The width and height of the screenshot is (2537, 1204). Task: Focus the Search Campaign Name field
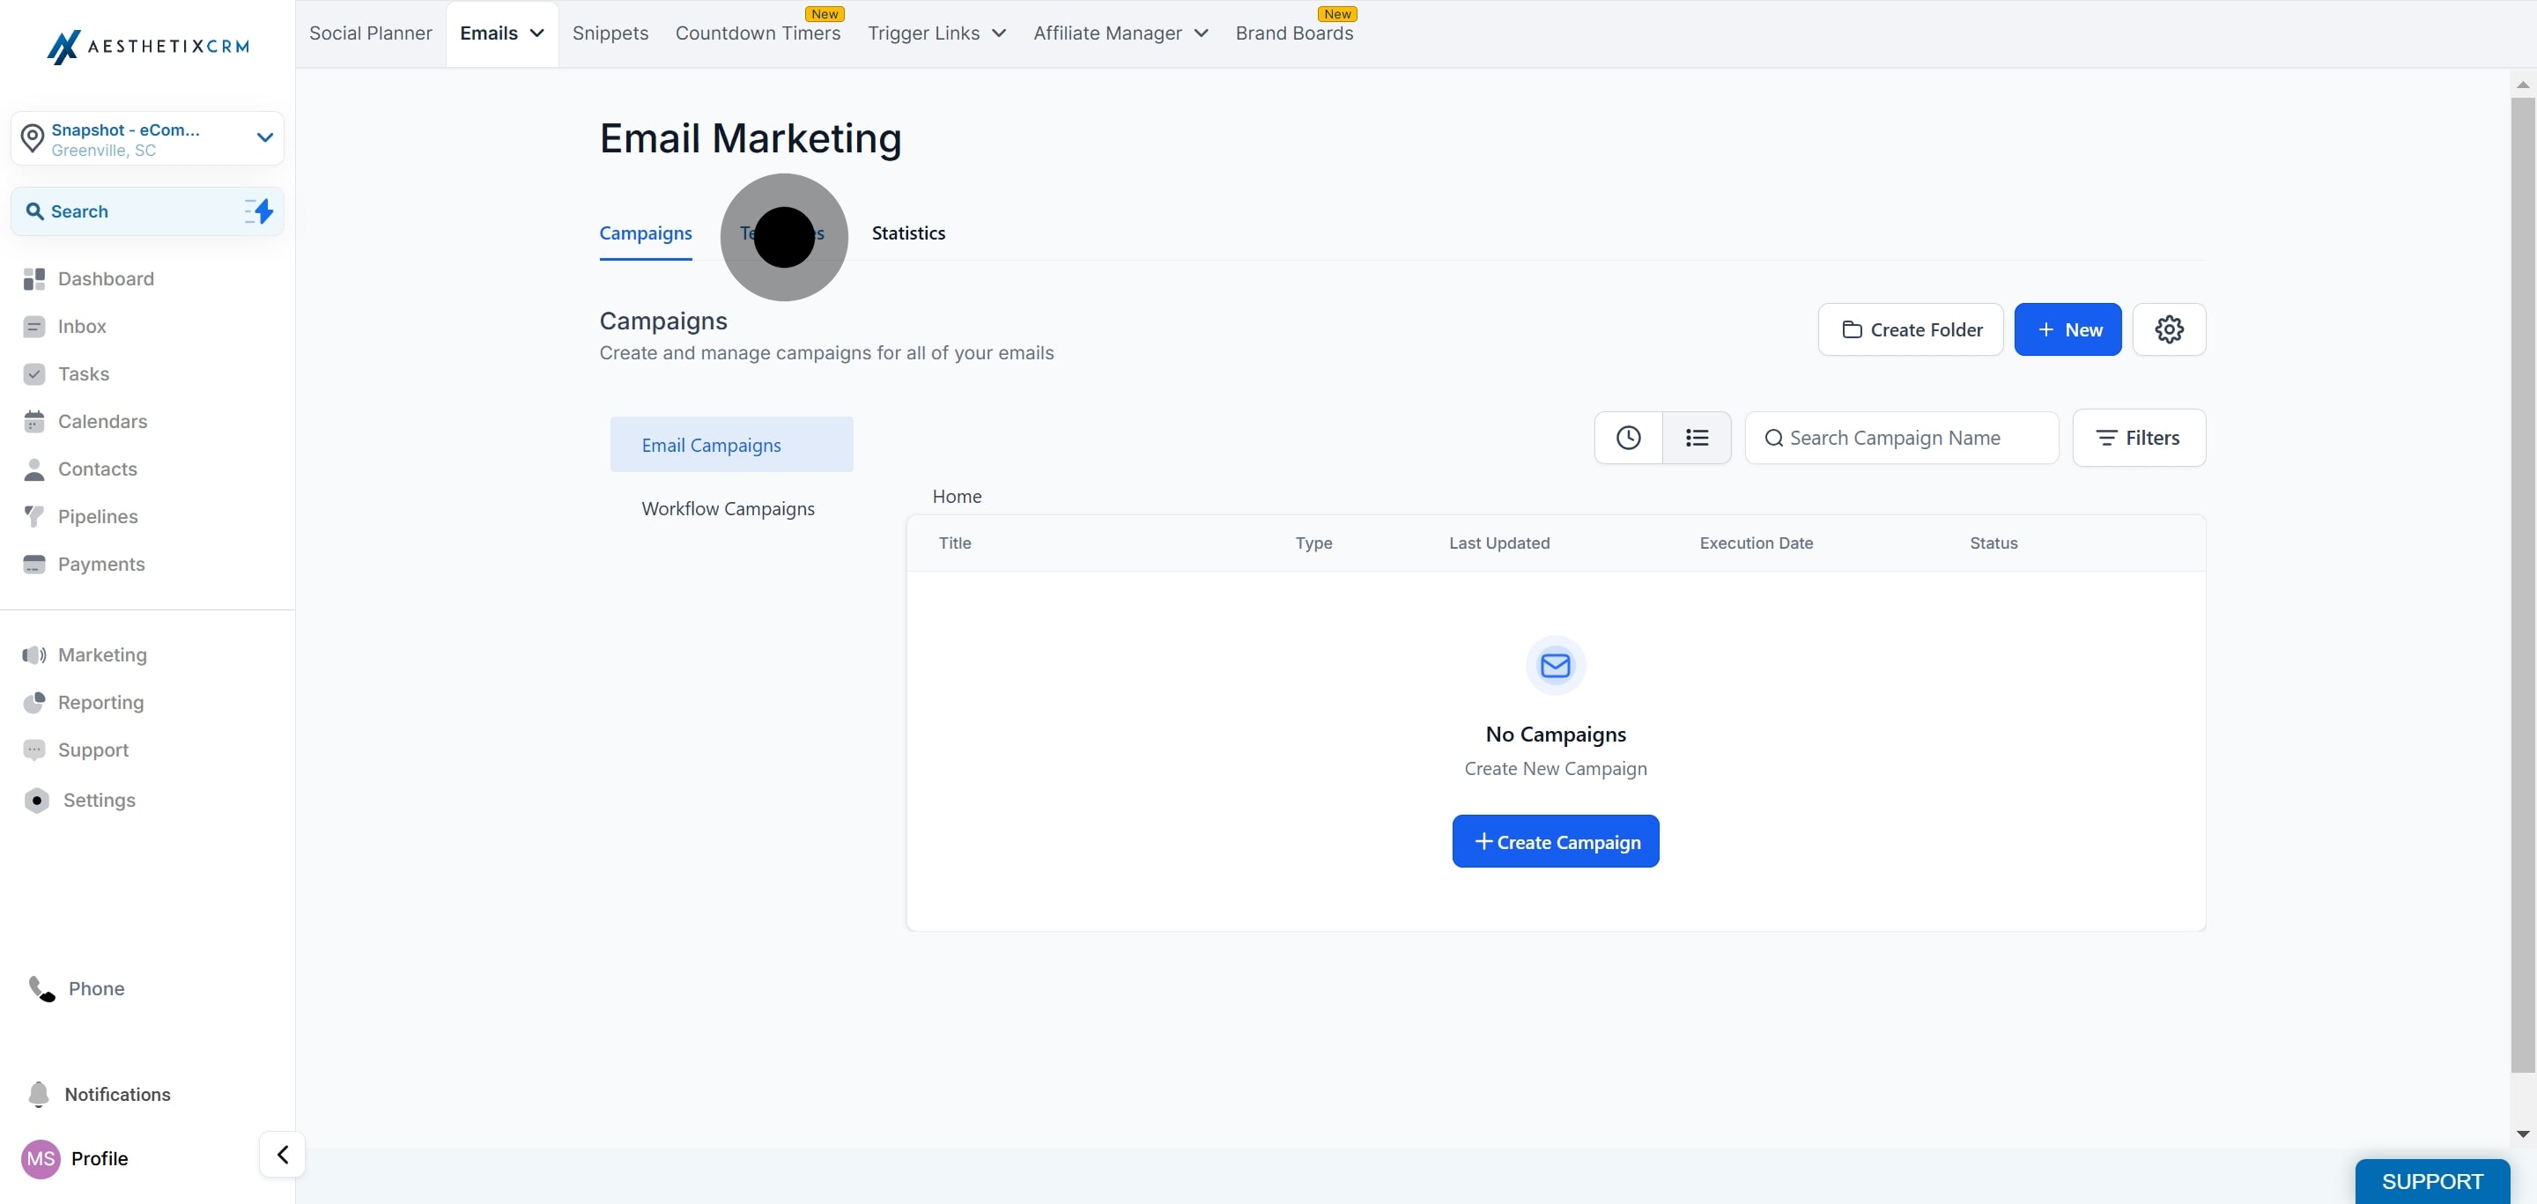[1901, 438]
